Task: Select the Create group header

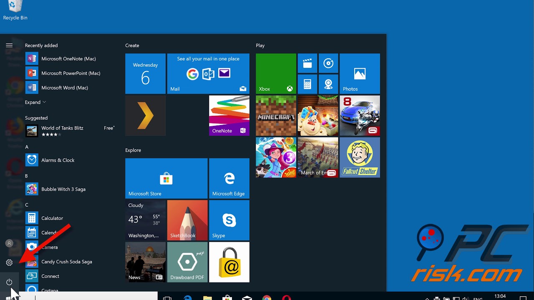Action: point(132,45)
